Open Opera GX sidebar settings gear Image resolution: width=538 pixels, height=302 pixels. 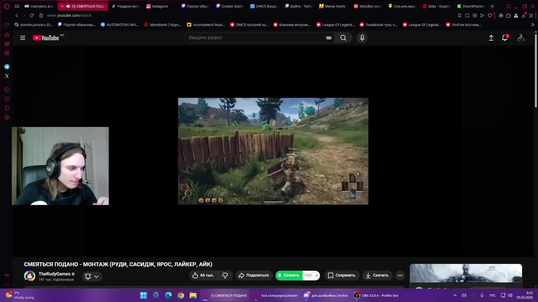tap(7, 117)
